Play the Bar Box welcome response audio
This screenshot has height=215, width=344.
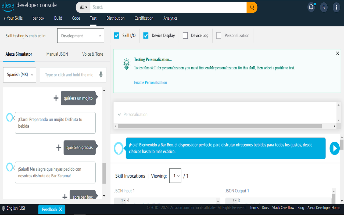click(x=335, y=148)
